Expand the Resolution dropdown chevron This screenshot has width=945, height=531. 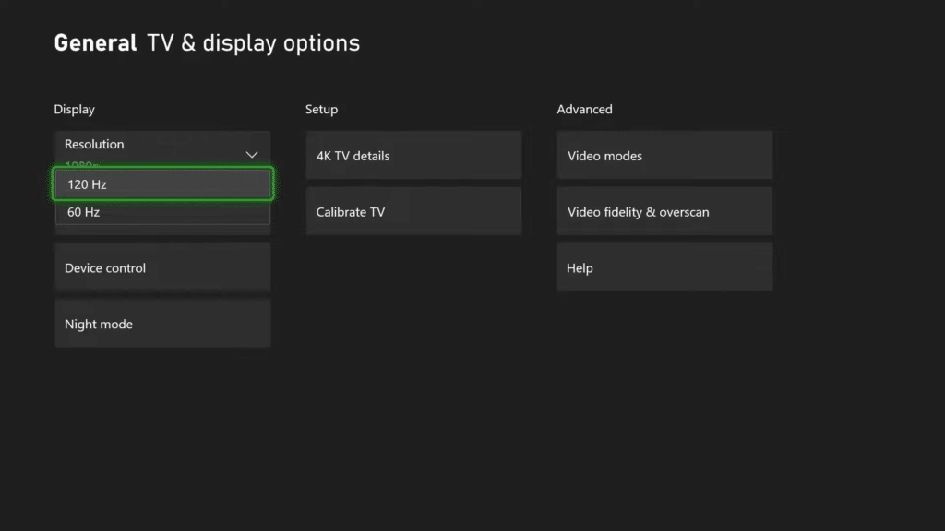tap(252, 155)
